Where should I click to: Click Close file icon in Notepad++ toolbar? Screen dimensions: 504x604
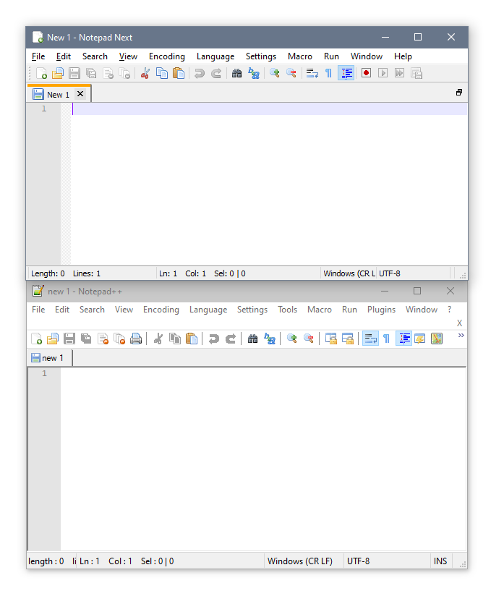coord(103,339)
